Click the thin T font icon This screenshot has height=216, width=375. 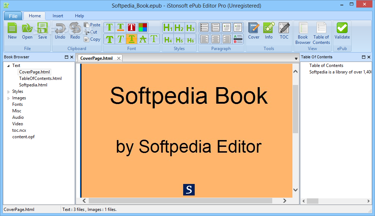point(154,39)
